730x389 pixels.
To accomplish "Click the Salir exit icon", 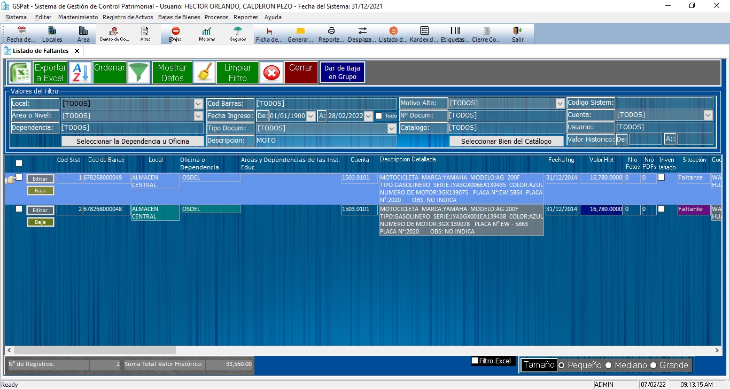I will coord(517,34).
